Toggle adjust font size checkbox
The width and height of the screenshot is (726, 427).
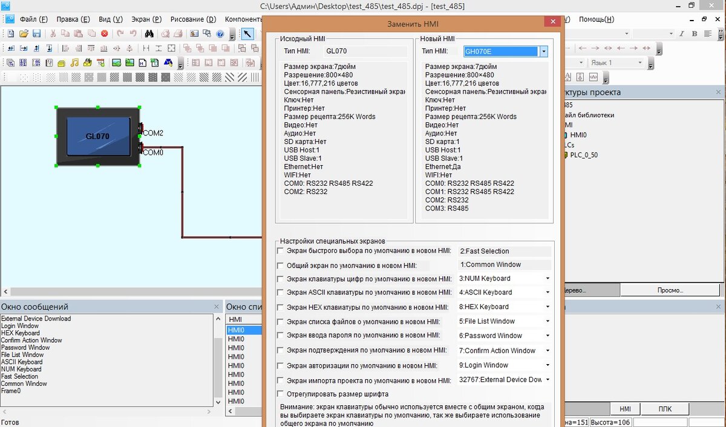click(280, 394)
